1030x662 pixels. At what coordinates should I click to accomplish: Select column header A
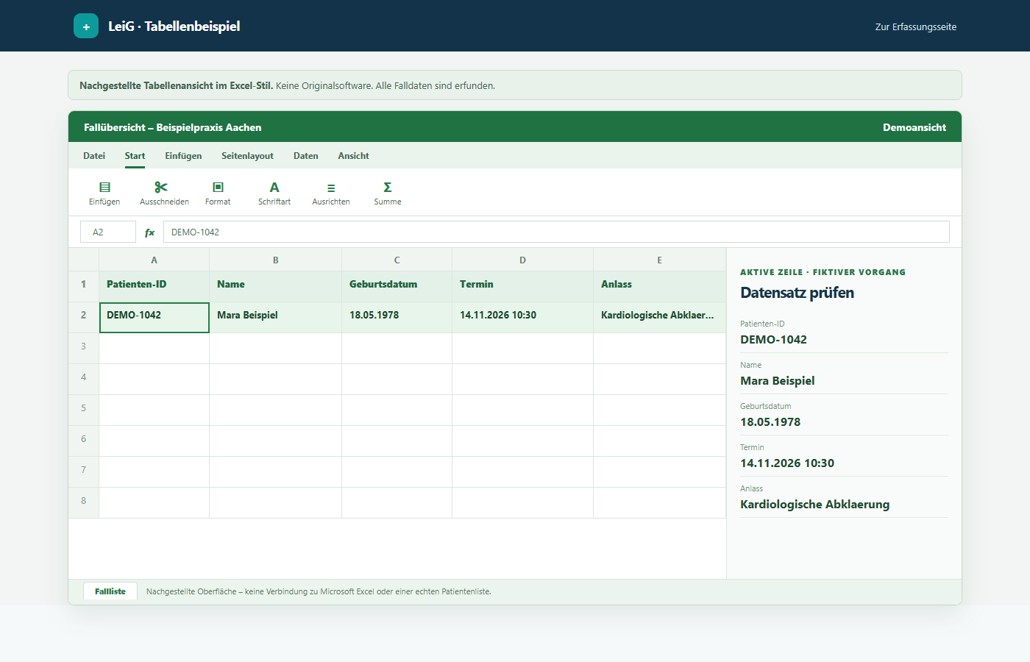(x=154, y=260)
